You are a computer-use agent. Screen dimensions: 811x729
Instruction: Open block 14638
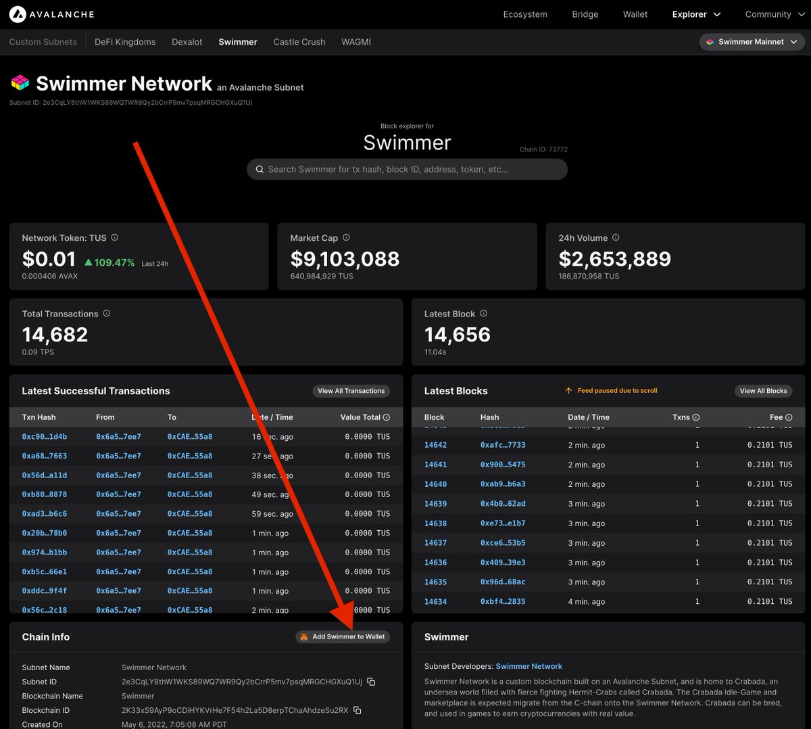tap(436, 523)
